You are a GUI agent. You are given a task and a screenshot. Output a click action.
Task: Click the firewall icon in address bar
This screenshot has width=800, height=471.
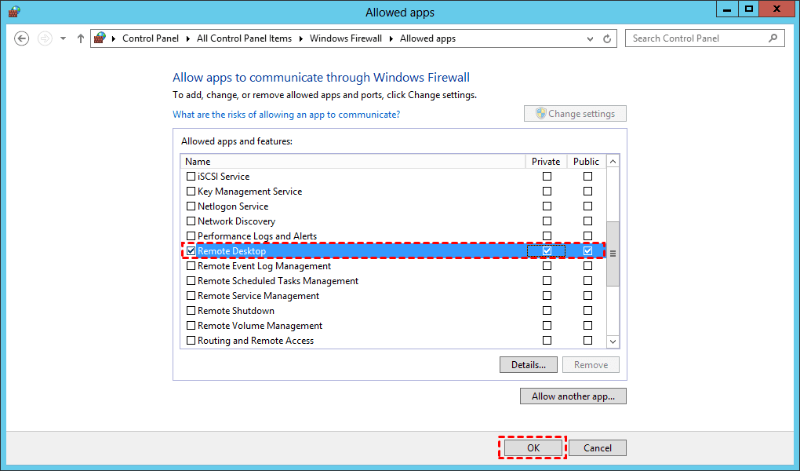100,38
